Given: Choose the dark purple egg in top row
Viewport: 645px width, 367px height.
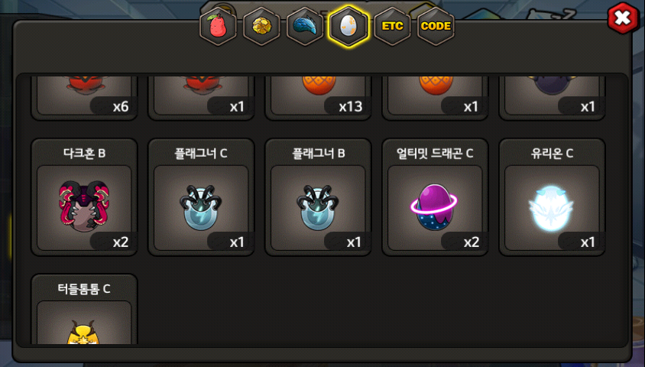Looking at the screenshot, I should (x=551, y=85).
